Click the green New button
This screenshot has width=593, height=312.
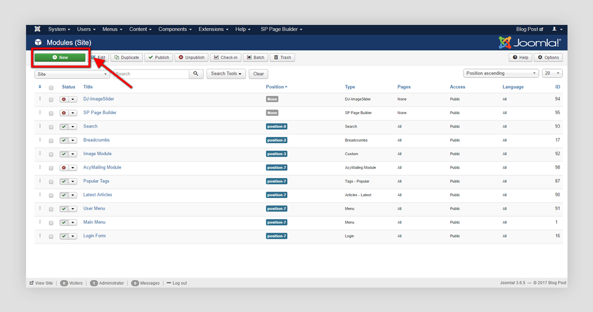pyautogui.click(x=60, y=57)
